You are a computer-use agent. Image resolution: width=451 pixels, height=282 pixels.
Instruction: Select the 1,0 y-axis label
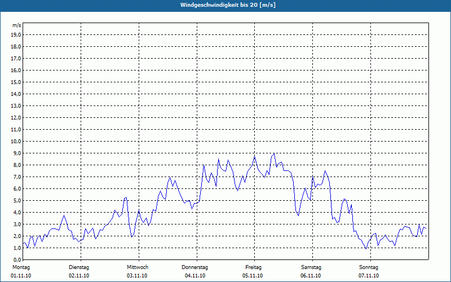tap(17, 248)
